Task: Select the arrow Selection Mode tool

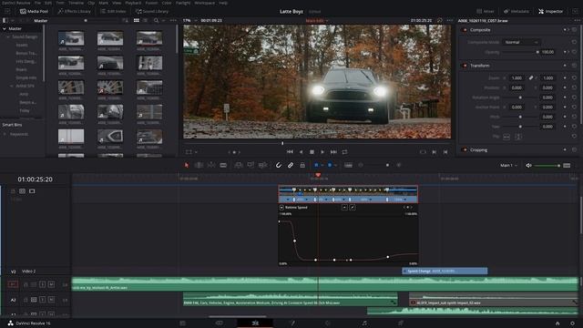Action: pos(187,165)
